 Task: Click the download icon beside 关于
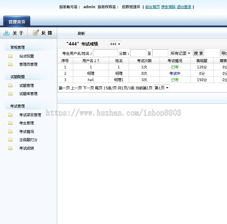point(7,33)
